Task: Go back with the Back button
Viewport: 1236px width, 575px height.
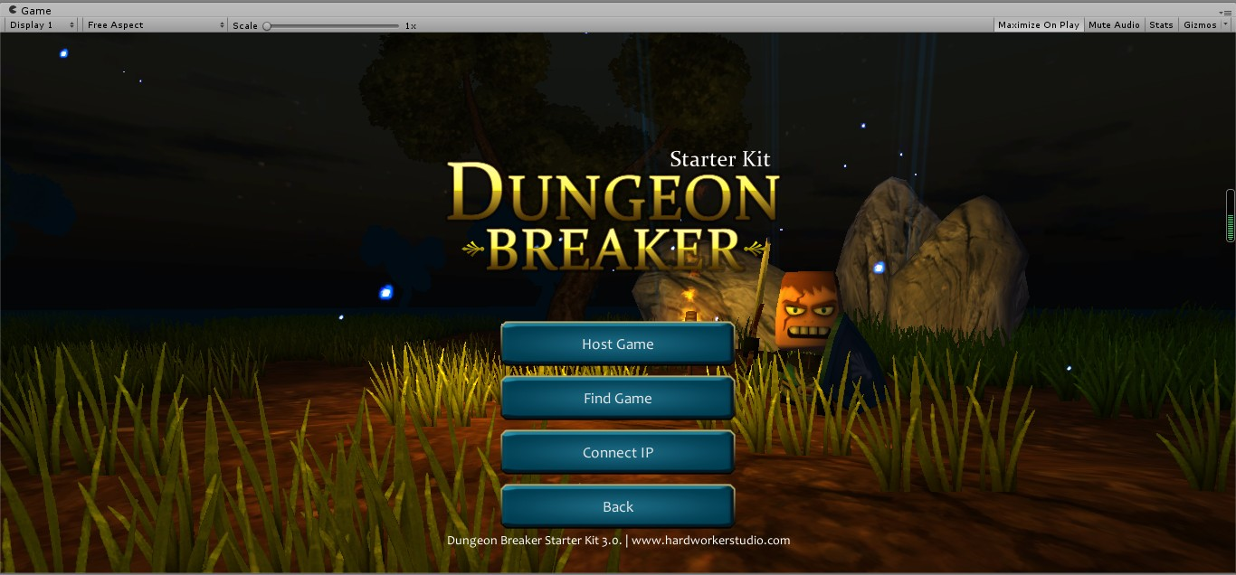Action: pos(617,506)
